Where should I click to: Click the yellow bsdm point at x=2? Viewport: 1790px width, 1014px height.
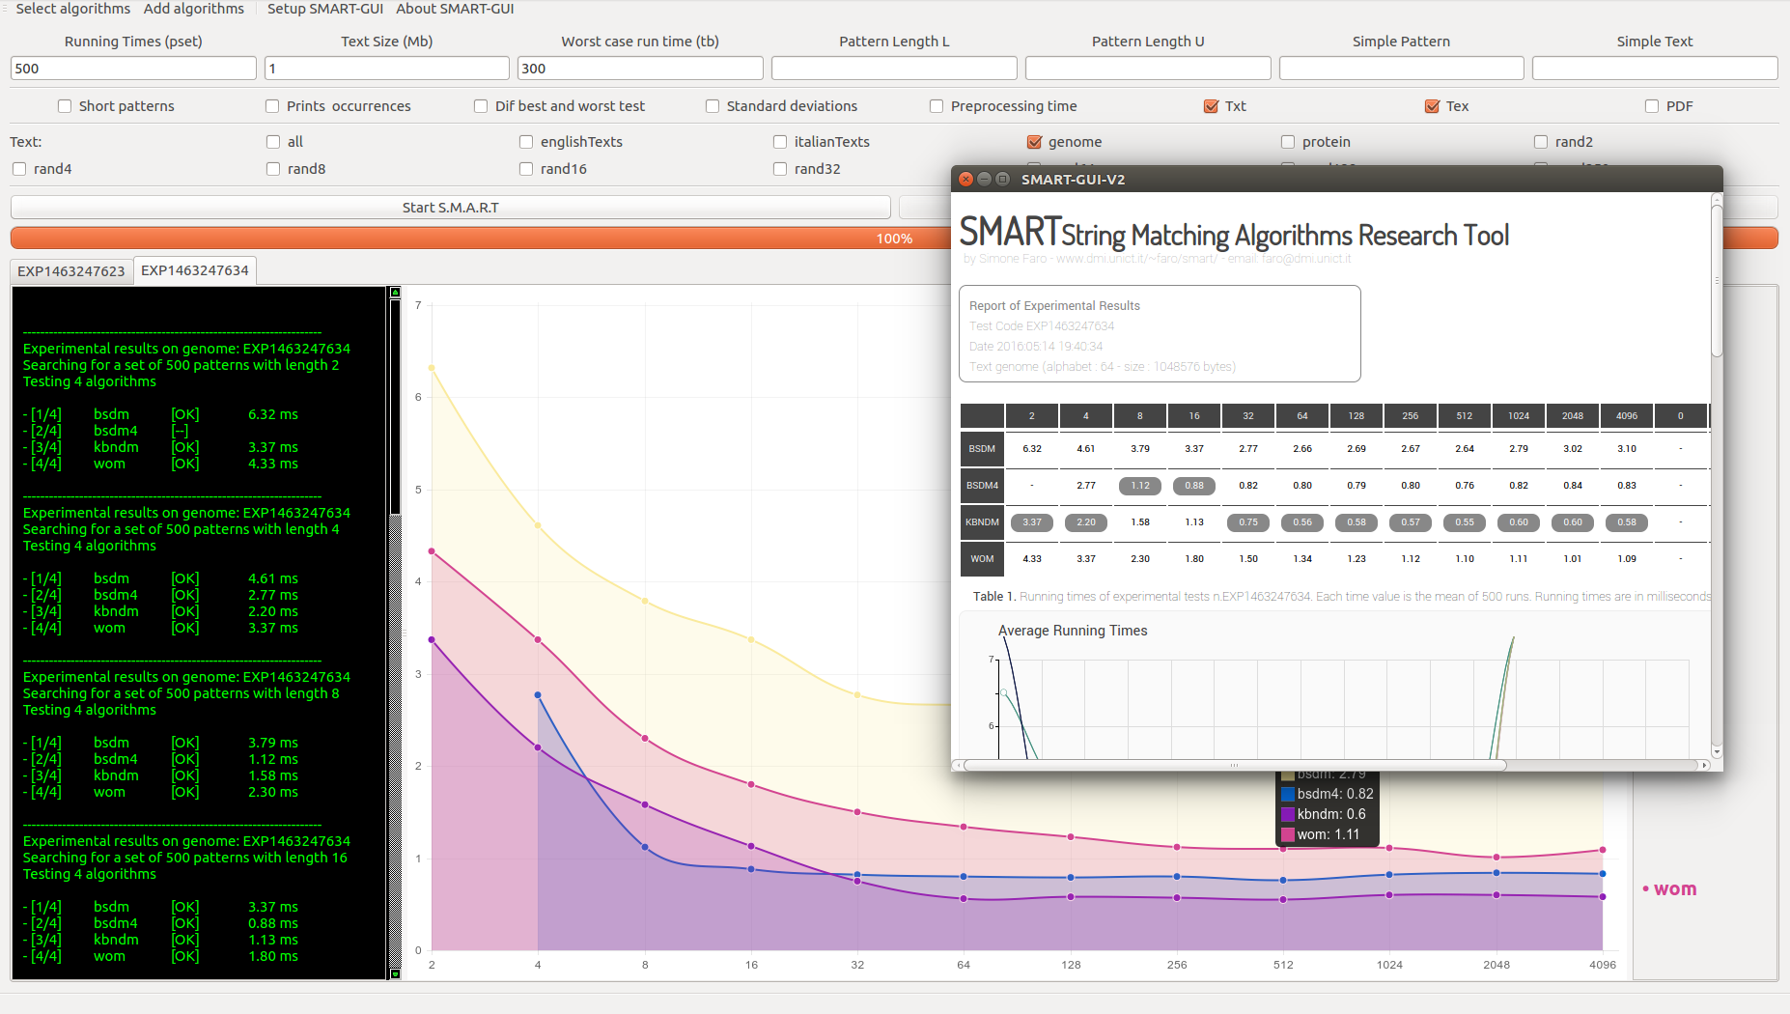tap(432, 368)
